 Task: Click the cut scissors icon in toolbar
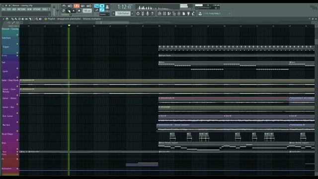point(143,13)
